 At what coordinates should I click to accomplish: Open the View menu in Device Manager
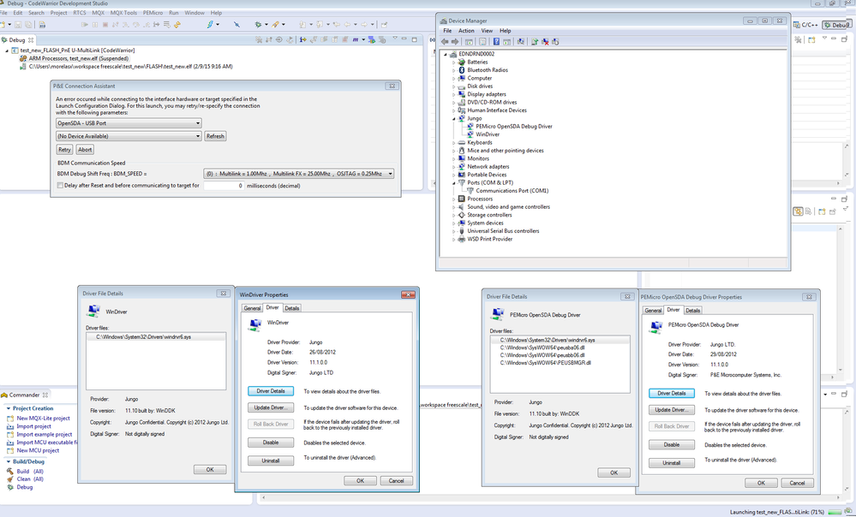pyautogui.click(x=487, y=31)
